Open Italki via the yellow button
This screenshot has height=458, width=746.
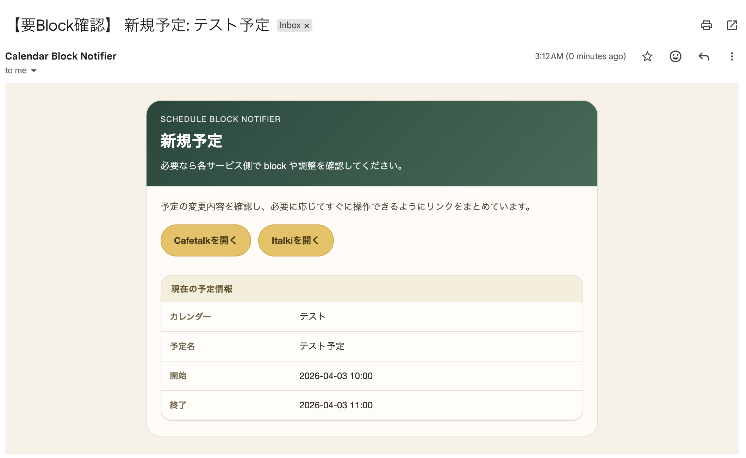pos(296,240)
